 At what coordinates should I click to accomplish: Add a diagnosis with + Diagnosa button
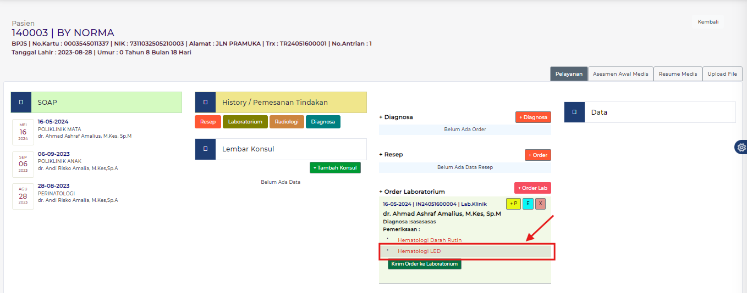(x=533, y=117)
